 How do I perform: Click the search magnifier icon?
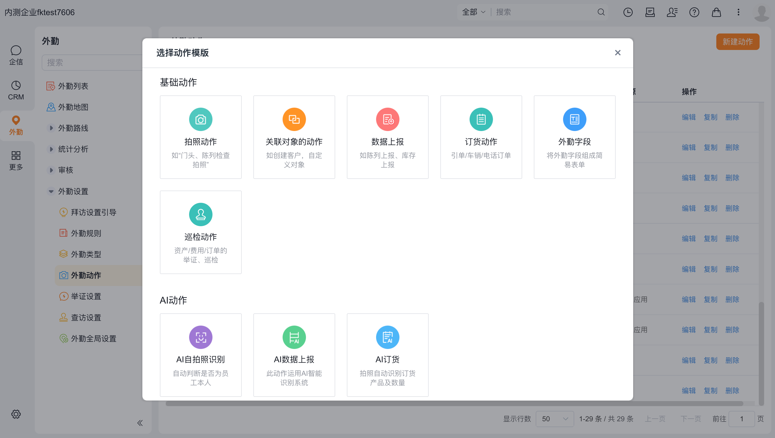[x=601, y=12]
